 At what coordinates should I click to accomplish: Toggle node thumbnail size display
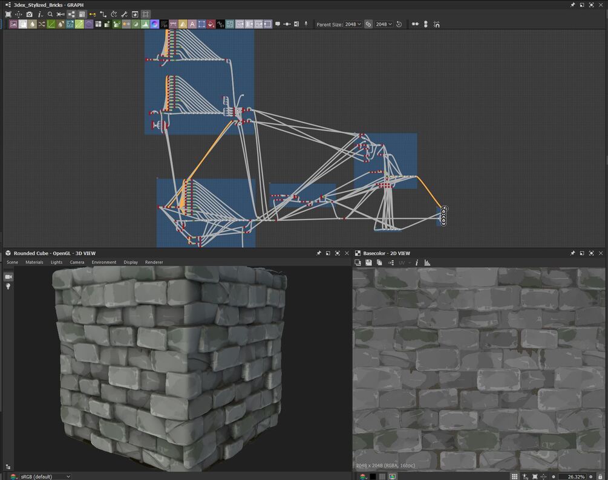pos(82,15)
